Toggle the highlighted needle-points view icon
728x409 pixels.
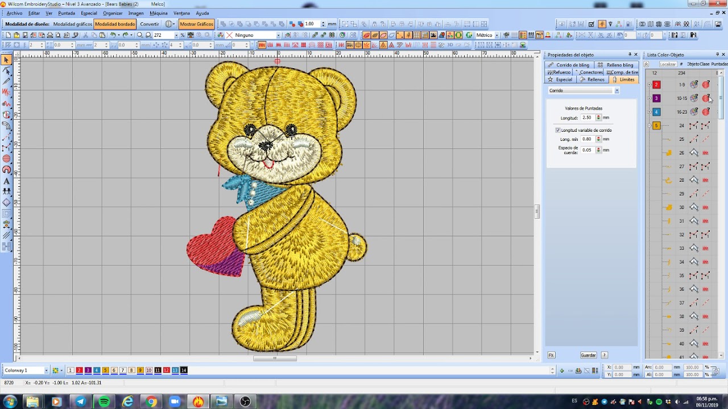(400, 35)
